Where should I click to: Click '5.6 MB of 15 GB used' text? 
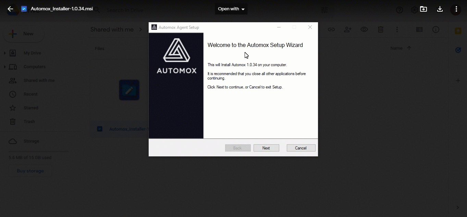[x=30, y=158]
